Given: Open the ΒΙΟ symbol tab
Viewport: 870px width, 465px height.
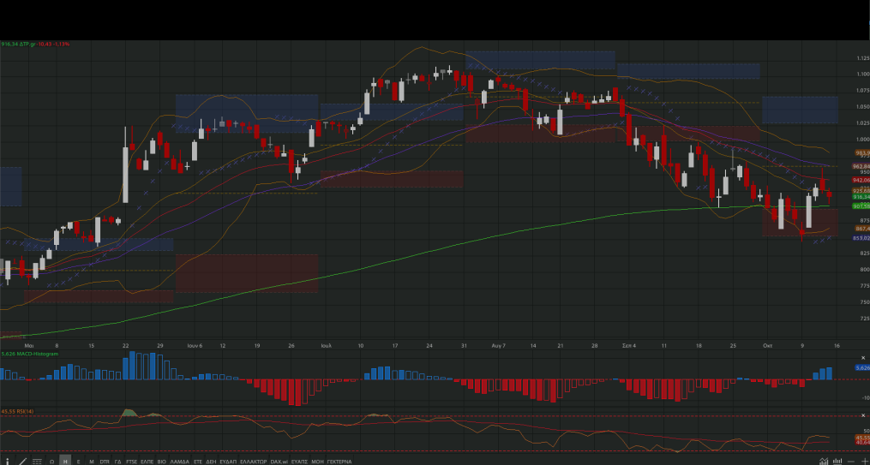Looking at the screenshot, I should pos(161,461).
